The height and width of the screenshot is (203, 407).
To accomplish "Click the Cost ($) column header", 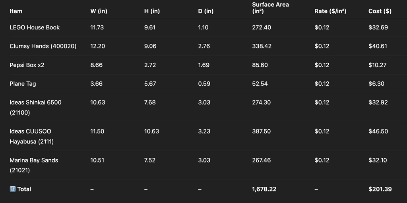I will (380, 11).
